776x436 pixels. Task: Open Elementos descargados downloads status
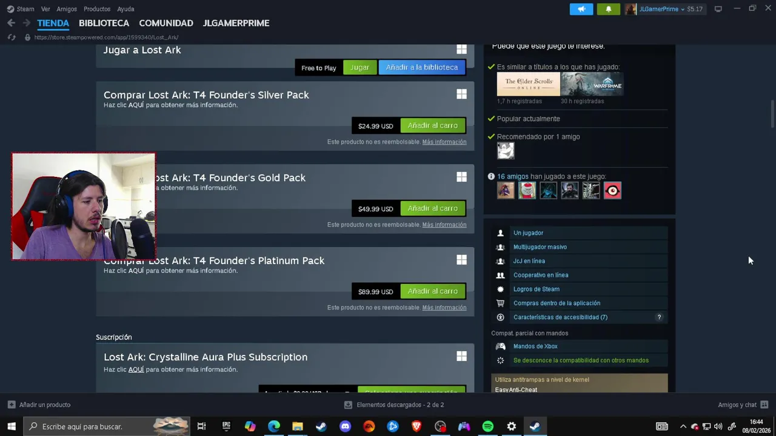tap(394, 405)
